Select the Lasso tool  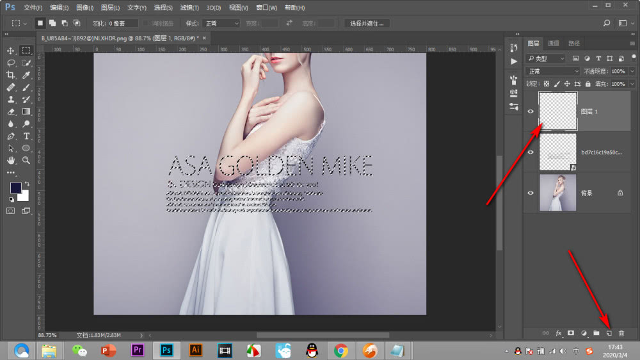11,63
